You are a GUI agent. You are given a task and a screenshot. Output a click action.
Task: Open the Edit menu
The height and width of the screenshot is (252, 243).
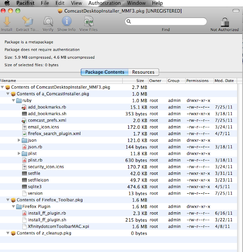tap(60, 3)
